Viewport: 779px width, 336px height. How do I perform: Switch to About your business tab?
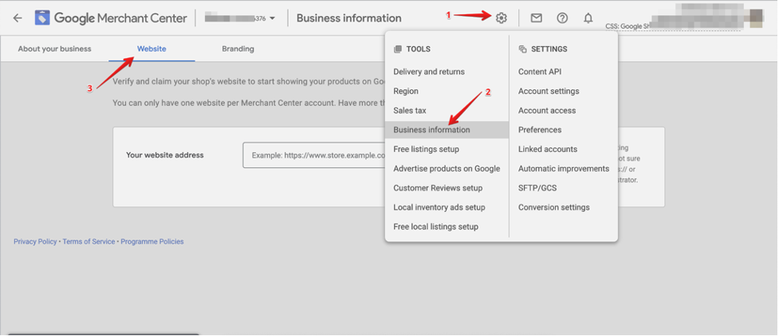point(55,49)
